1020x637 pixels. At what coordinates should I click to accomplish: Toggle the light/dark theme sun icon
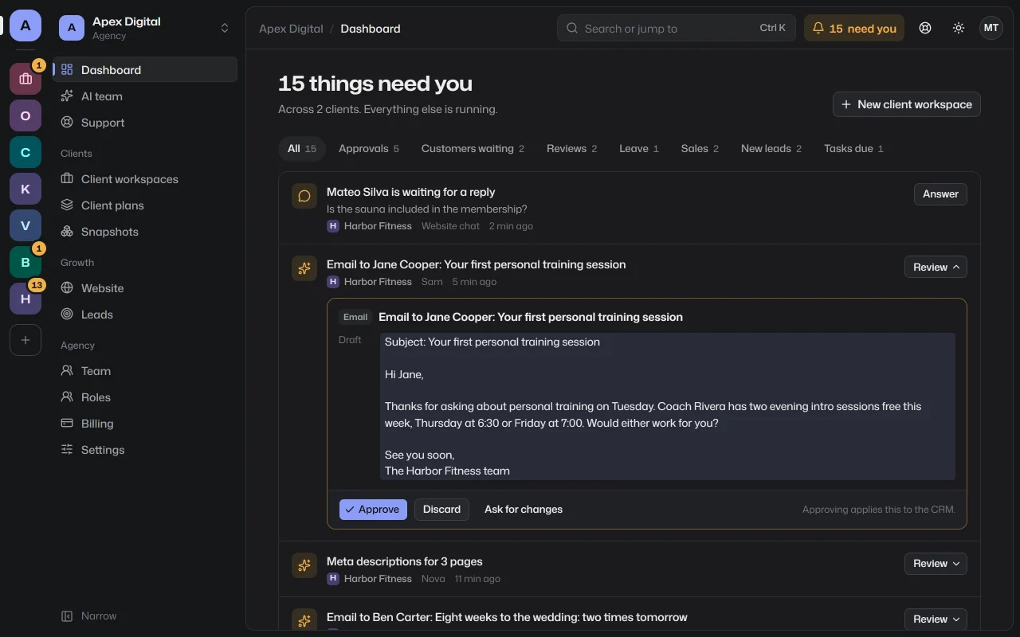point(959,28)
